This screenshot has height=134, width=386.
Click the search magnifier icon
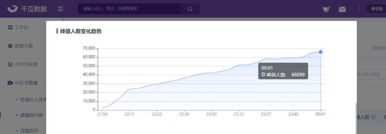coord(190,9)
